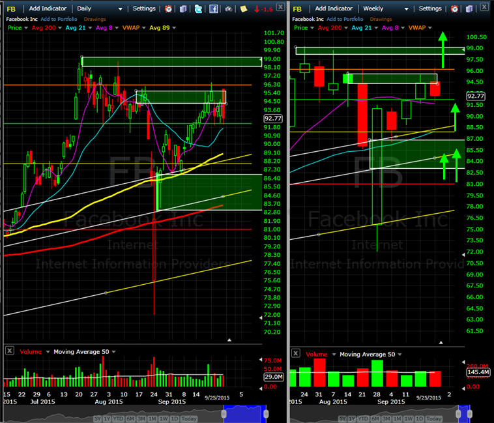
Task: Click the alarm clock icon in Weekly chart
Action: point(454,9)
